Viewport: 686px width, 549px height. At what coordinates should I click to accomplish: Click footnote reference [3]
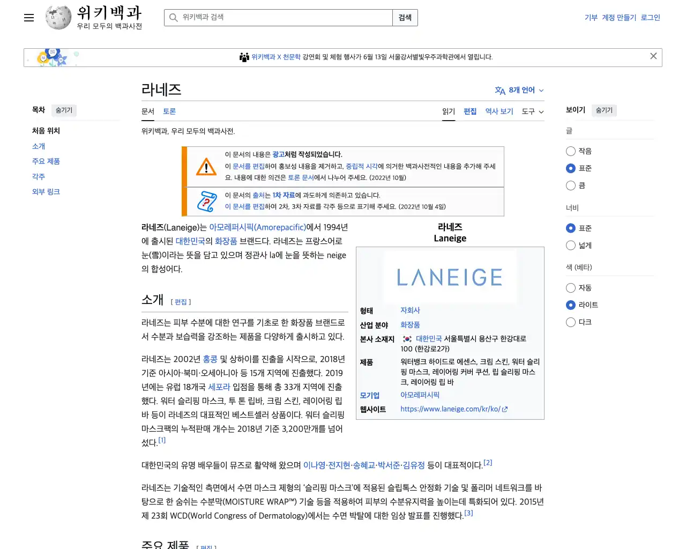(x=468, y=513)
